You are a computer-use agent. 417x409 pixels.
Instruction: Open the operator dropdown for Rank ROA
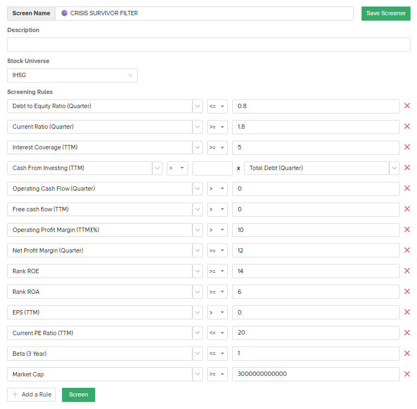[x=217, y=292]
